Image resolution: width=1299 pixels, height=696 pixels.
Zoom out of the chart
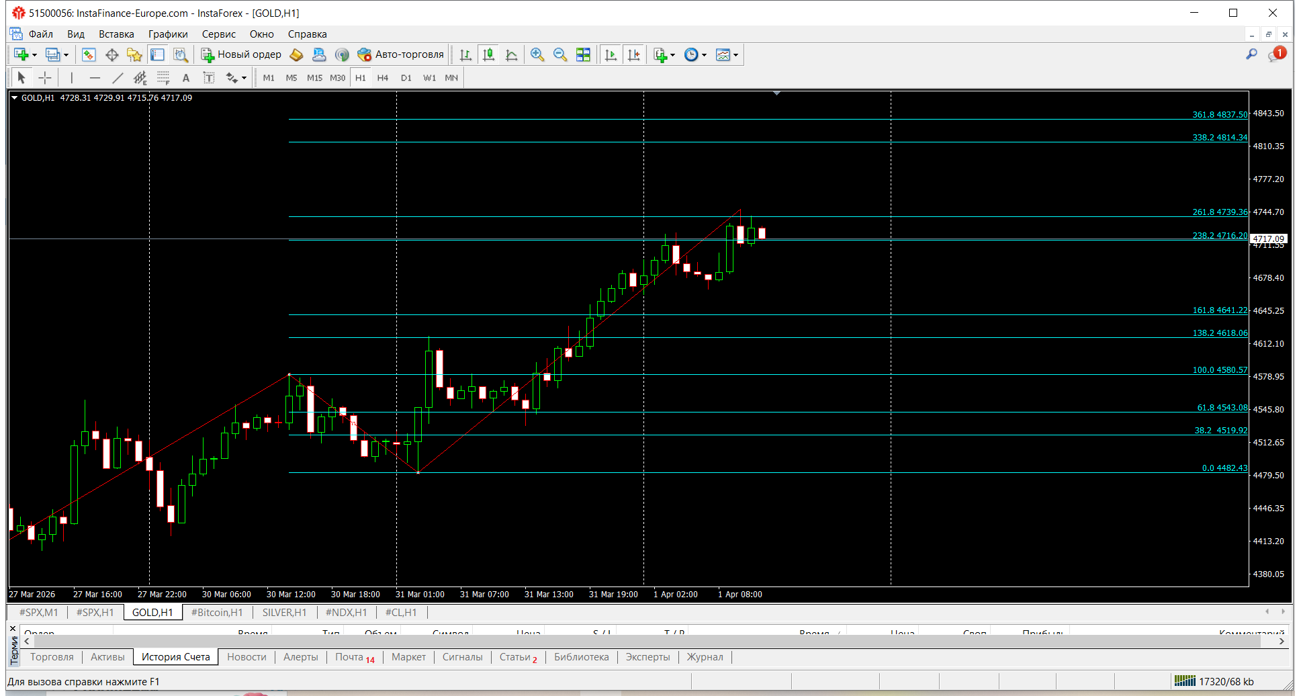pos(560,55)
